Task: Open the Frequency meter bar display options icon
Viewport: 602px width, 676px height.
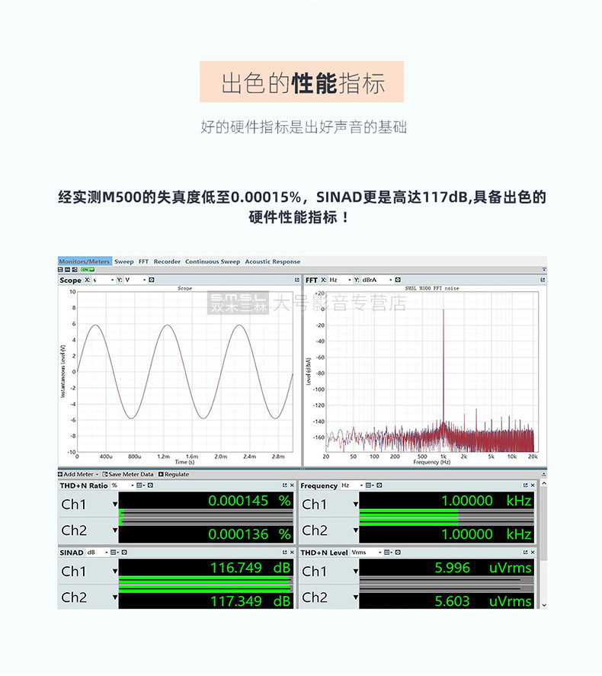Action: pyautogui.click(x=370, y=485)
